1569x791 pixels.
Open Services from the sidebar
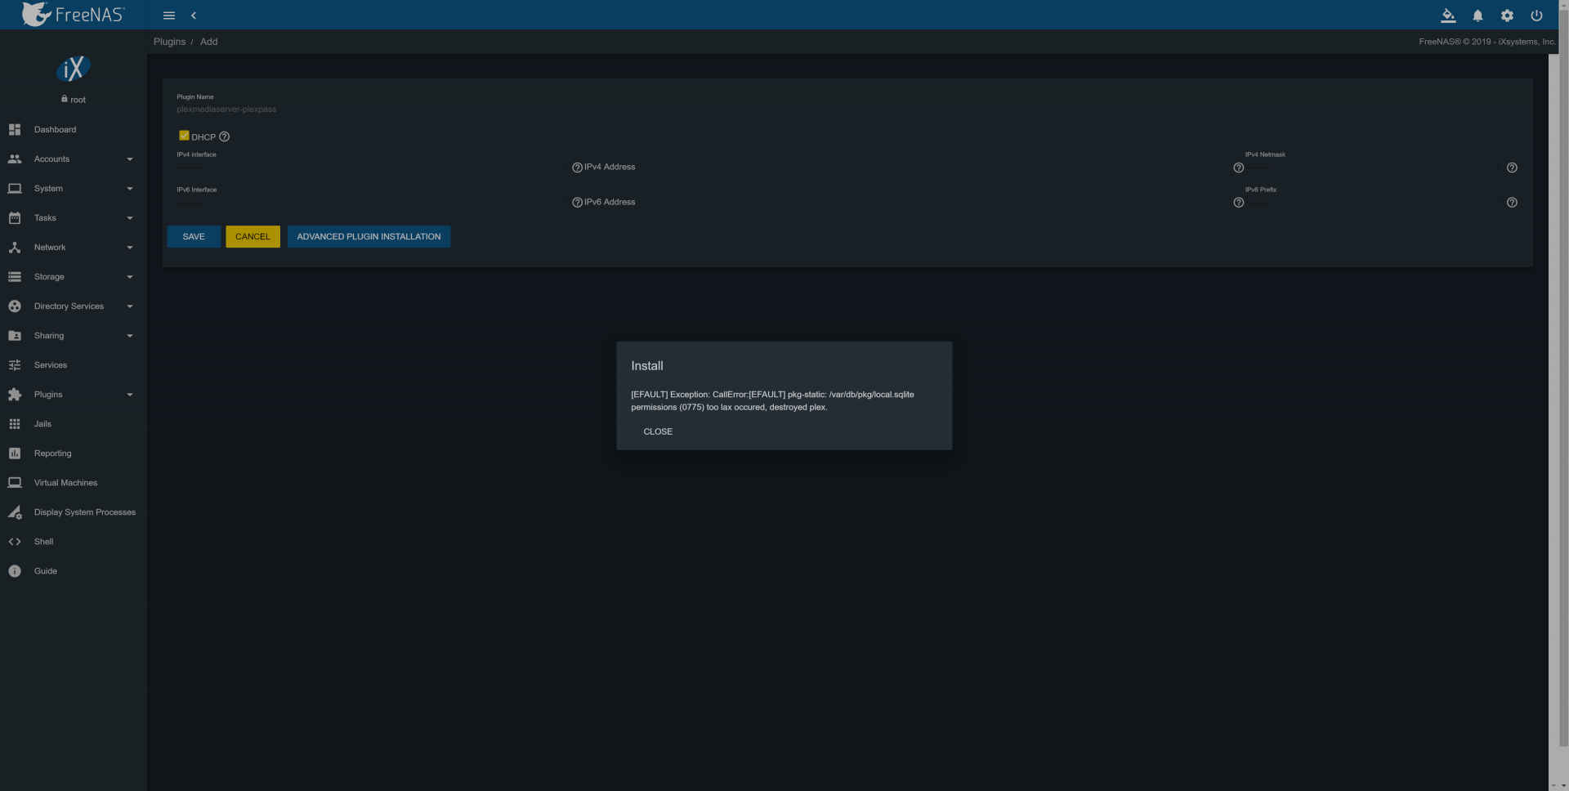(51, 365)
